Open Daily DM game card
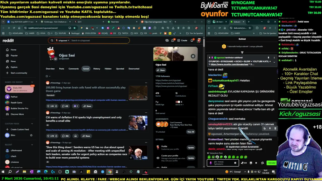322x181 pixels. pos(19,89)
